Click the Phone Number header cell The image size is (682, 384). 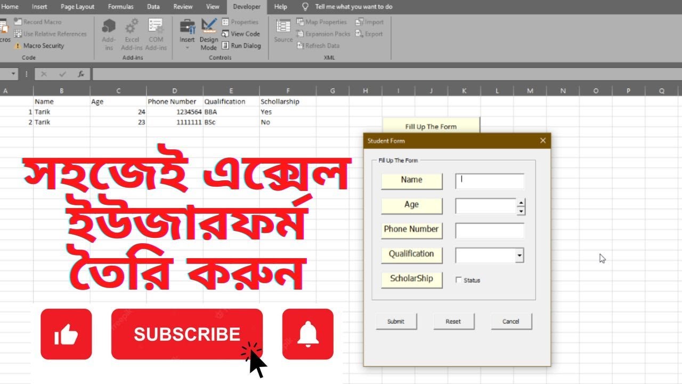[175, 101]
